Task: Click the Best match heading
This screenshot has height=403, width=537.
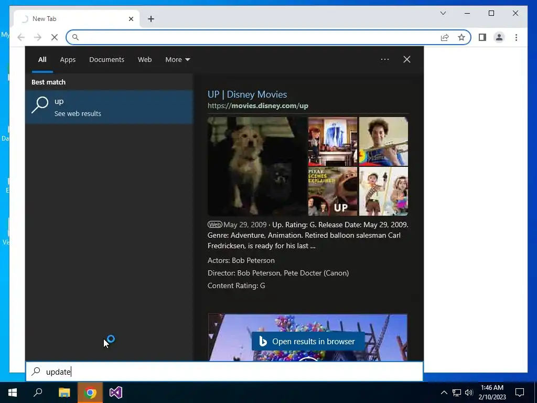Action: click(x=48, y=82)
